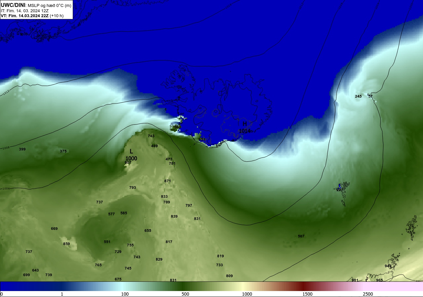Click the 729 height value
The image size is (423, 297).
click(118, 252)
